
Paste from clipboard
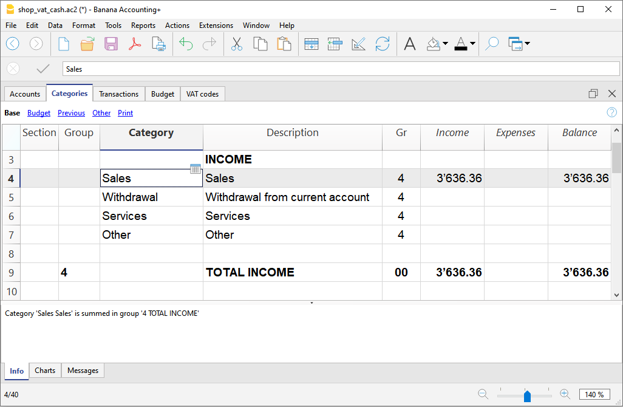(284, 44)
